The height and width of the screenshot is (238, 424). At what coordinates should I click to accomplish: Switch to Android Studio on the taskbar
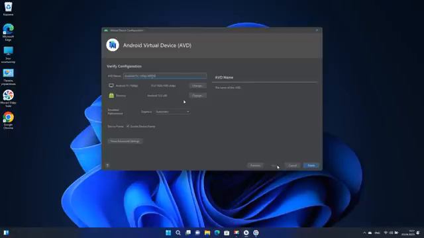click(246, 233)
